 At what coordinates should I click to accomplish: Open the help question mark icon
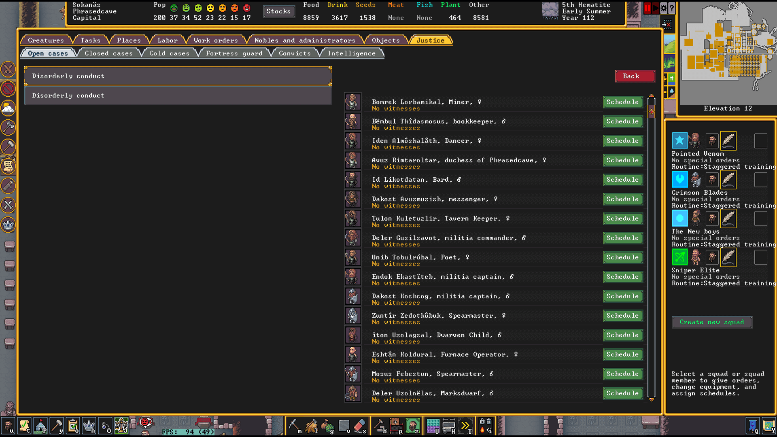click(672, 8)
